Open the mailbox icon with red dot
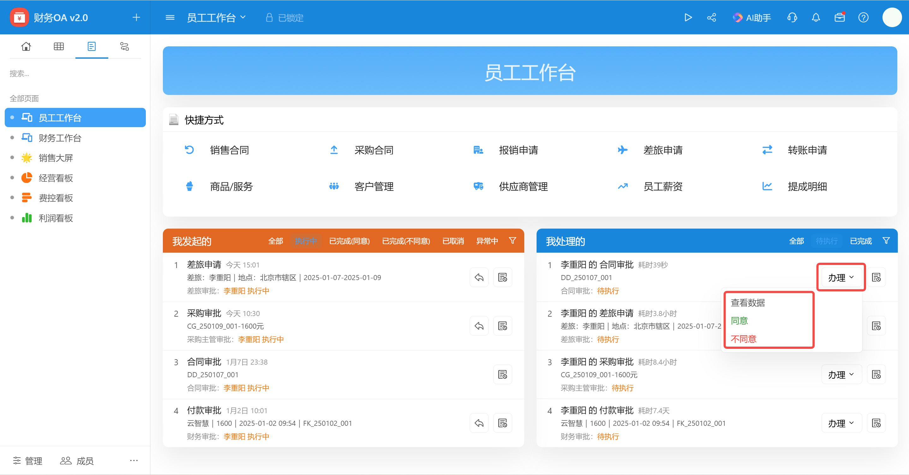Screen dimensions: 909x475 (x=840, y=17)
